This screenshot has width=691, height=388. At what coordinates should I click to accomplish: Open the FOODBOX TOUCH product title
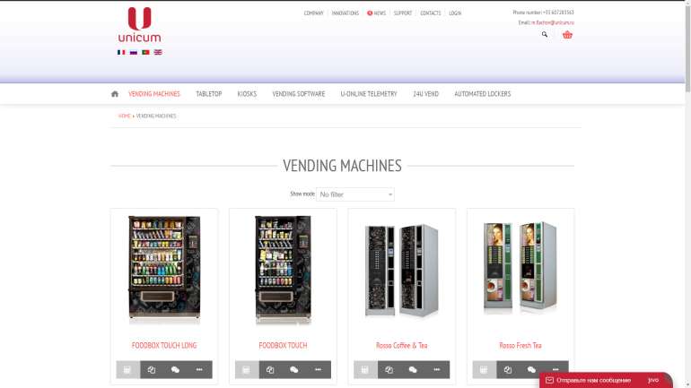click(x=283, y=345)
